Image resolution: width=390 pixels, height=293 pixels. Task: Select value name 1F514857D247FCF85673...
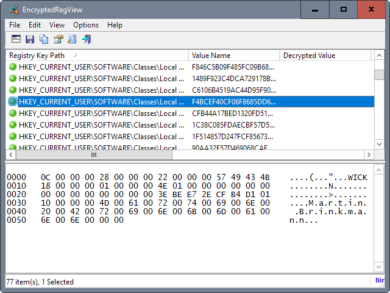click(x=232, y=137)
